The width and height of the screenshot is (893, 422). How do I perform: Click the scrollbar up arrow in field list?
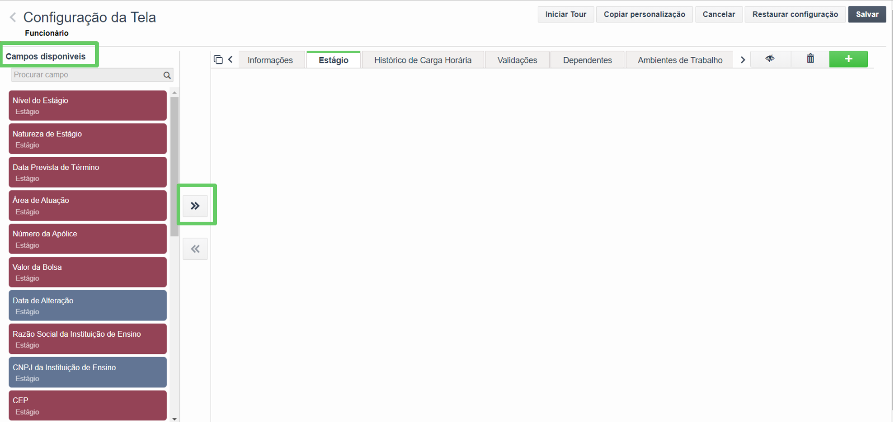(x=175, y=93)
